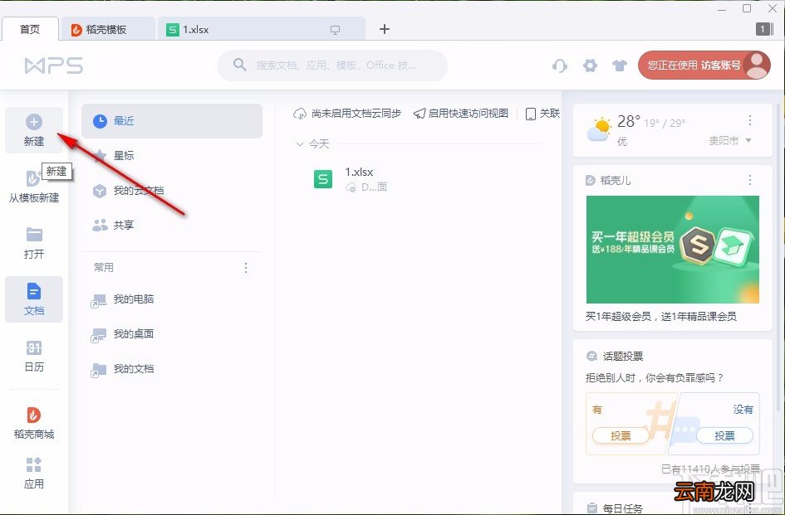785x515 pixels.
Task: Select the 文档 sidebar icon
Action: [x=34, y=291]
